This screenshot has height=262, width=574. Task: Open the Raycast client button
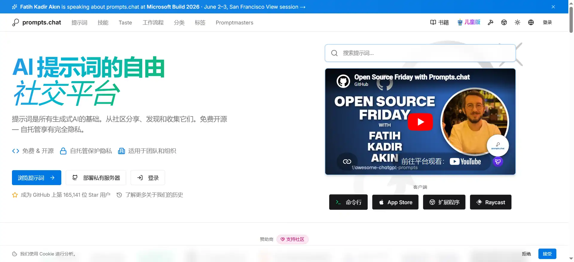click(x=491, y=202)
